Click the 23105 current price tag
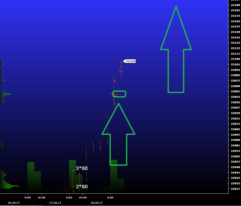241x206 pixels. (129, 61)
